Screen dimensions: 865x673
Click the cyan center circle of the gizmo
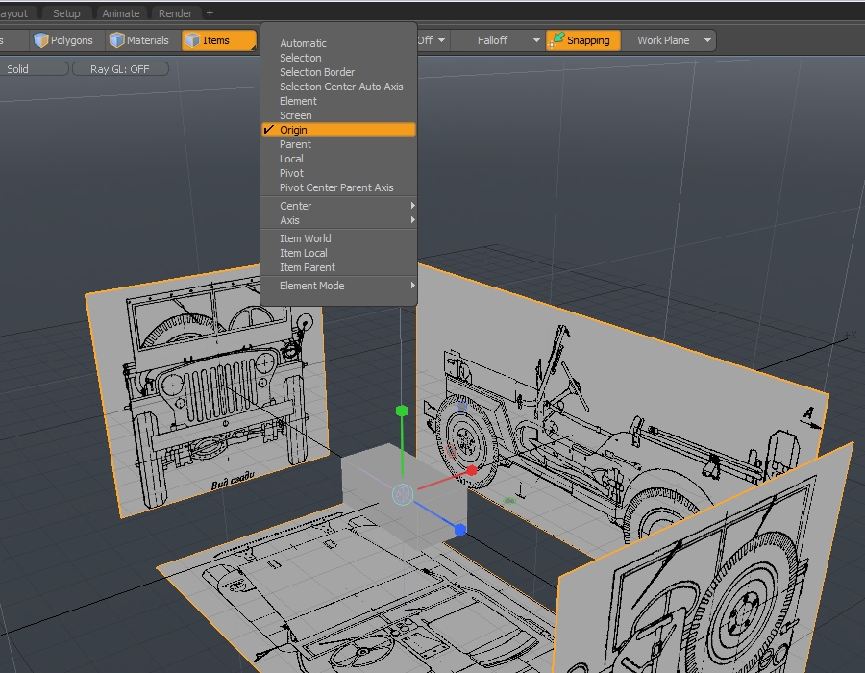403,494
